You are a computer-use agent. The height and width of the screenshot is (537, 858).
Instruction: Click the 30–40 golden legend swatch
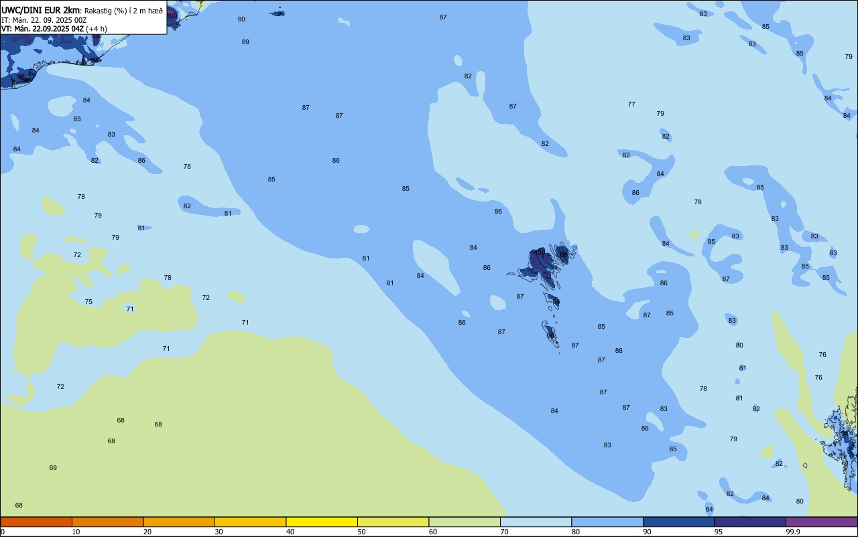[x=250, y=522]
